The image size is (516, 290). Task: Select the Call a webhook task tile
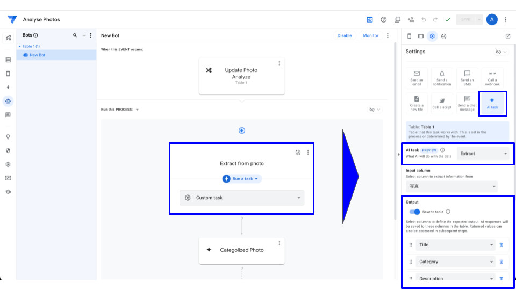pyautogui.click(x=492, y=77)
